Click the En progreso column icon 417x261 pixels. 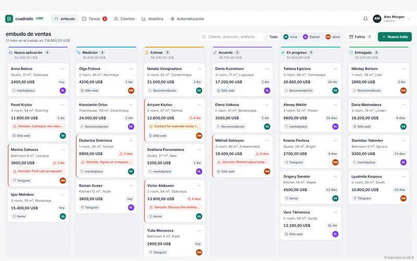click(283, 53)
